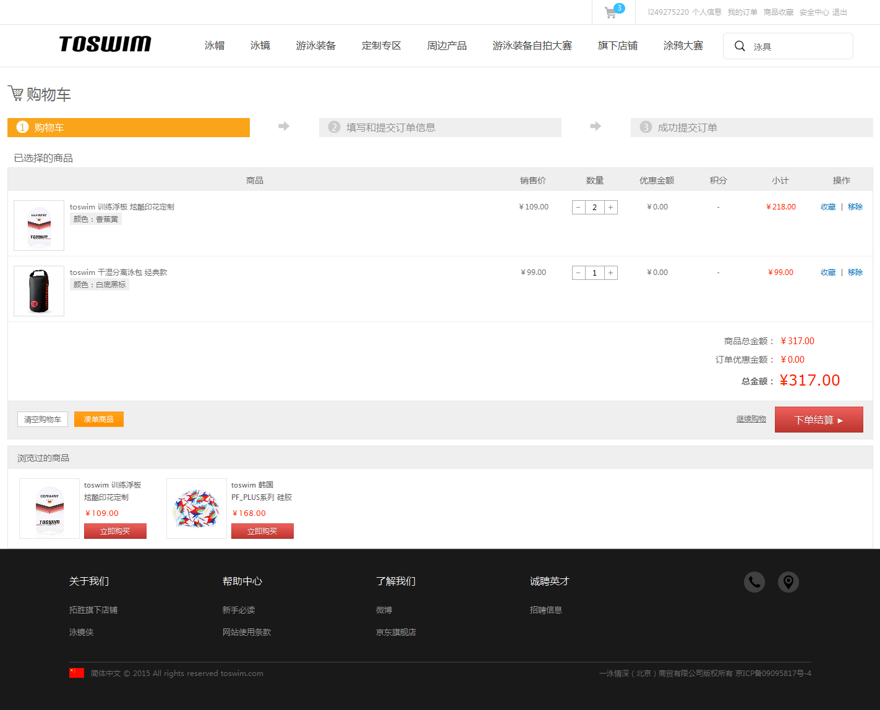
Task: Click the 颜色：白底黑标 color tag
Action: click(x=100, y=285)
